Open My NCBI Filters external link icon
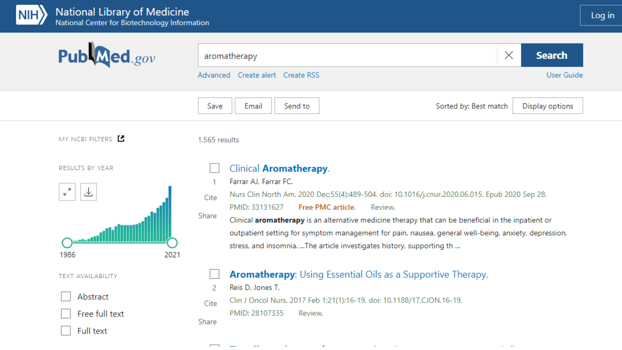622x350 pixels. tap(121, 139)
